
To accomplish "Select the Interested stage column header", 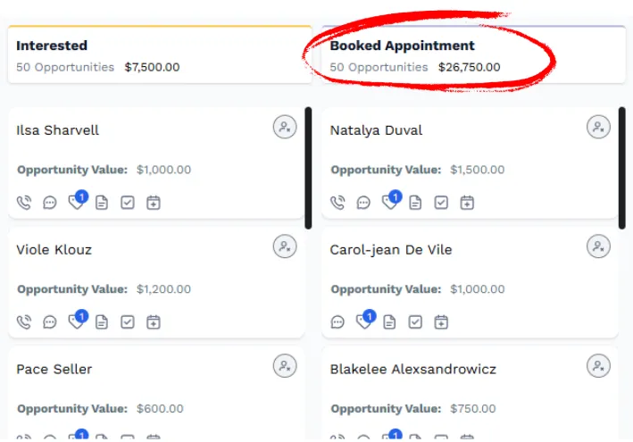I will pyautogui.click(x=160, y=54).
